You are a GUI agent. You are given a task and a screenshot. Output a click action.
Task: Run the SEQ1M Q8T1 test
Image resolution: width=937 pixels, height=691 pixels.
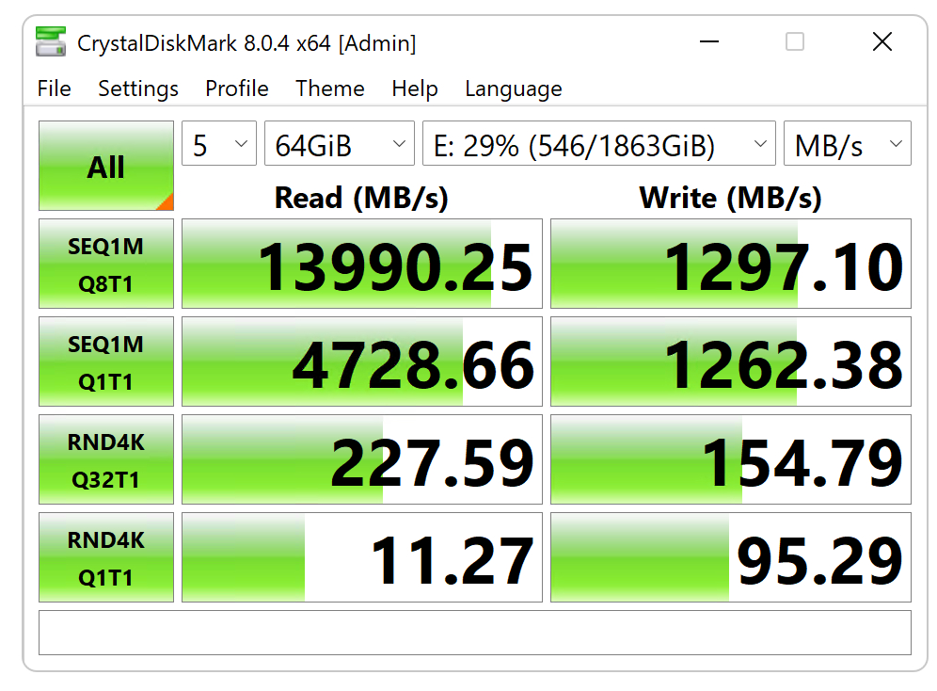pyautogui.click(x=105, y=264)
